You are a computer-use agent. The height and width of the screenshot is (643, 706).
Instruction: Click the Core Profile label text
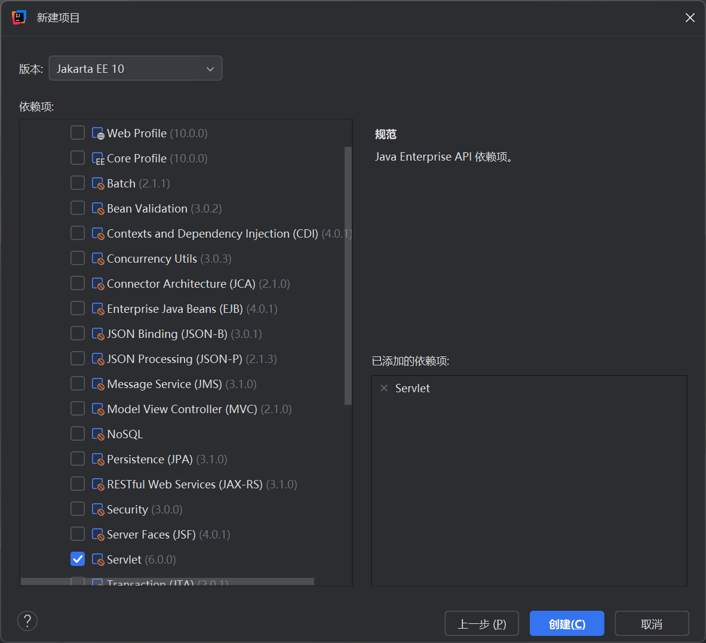[x=137, y=159]
